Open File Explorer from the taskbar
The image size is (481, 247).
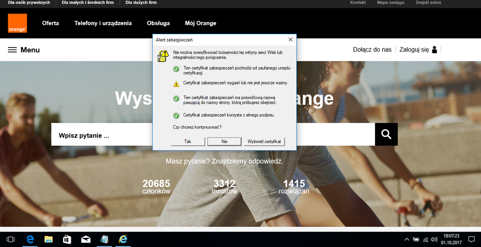49,239
